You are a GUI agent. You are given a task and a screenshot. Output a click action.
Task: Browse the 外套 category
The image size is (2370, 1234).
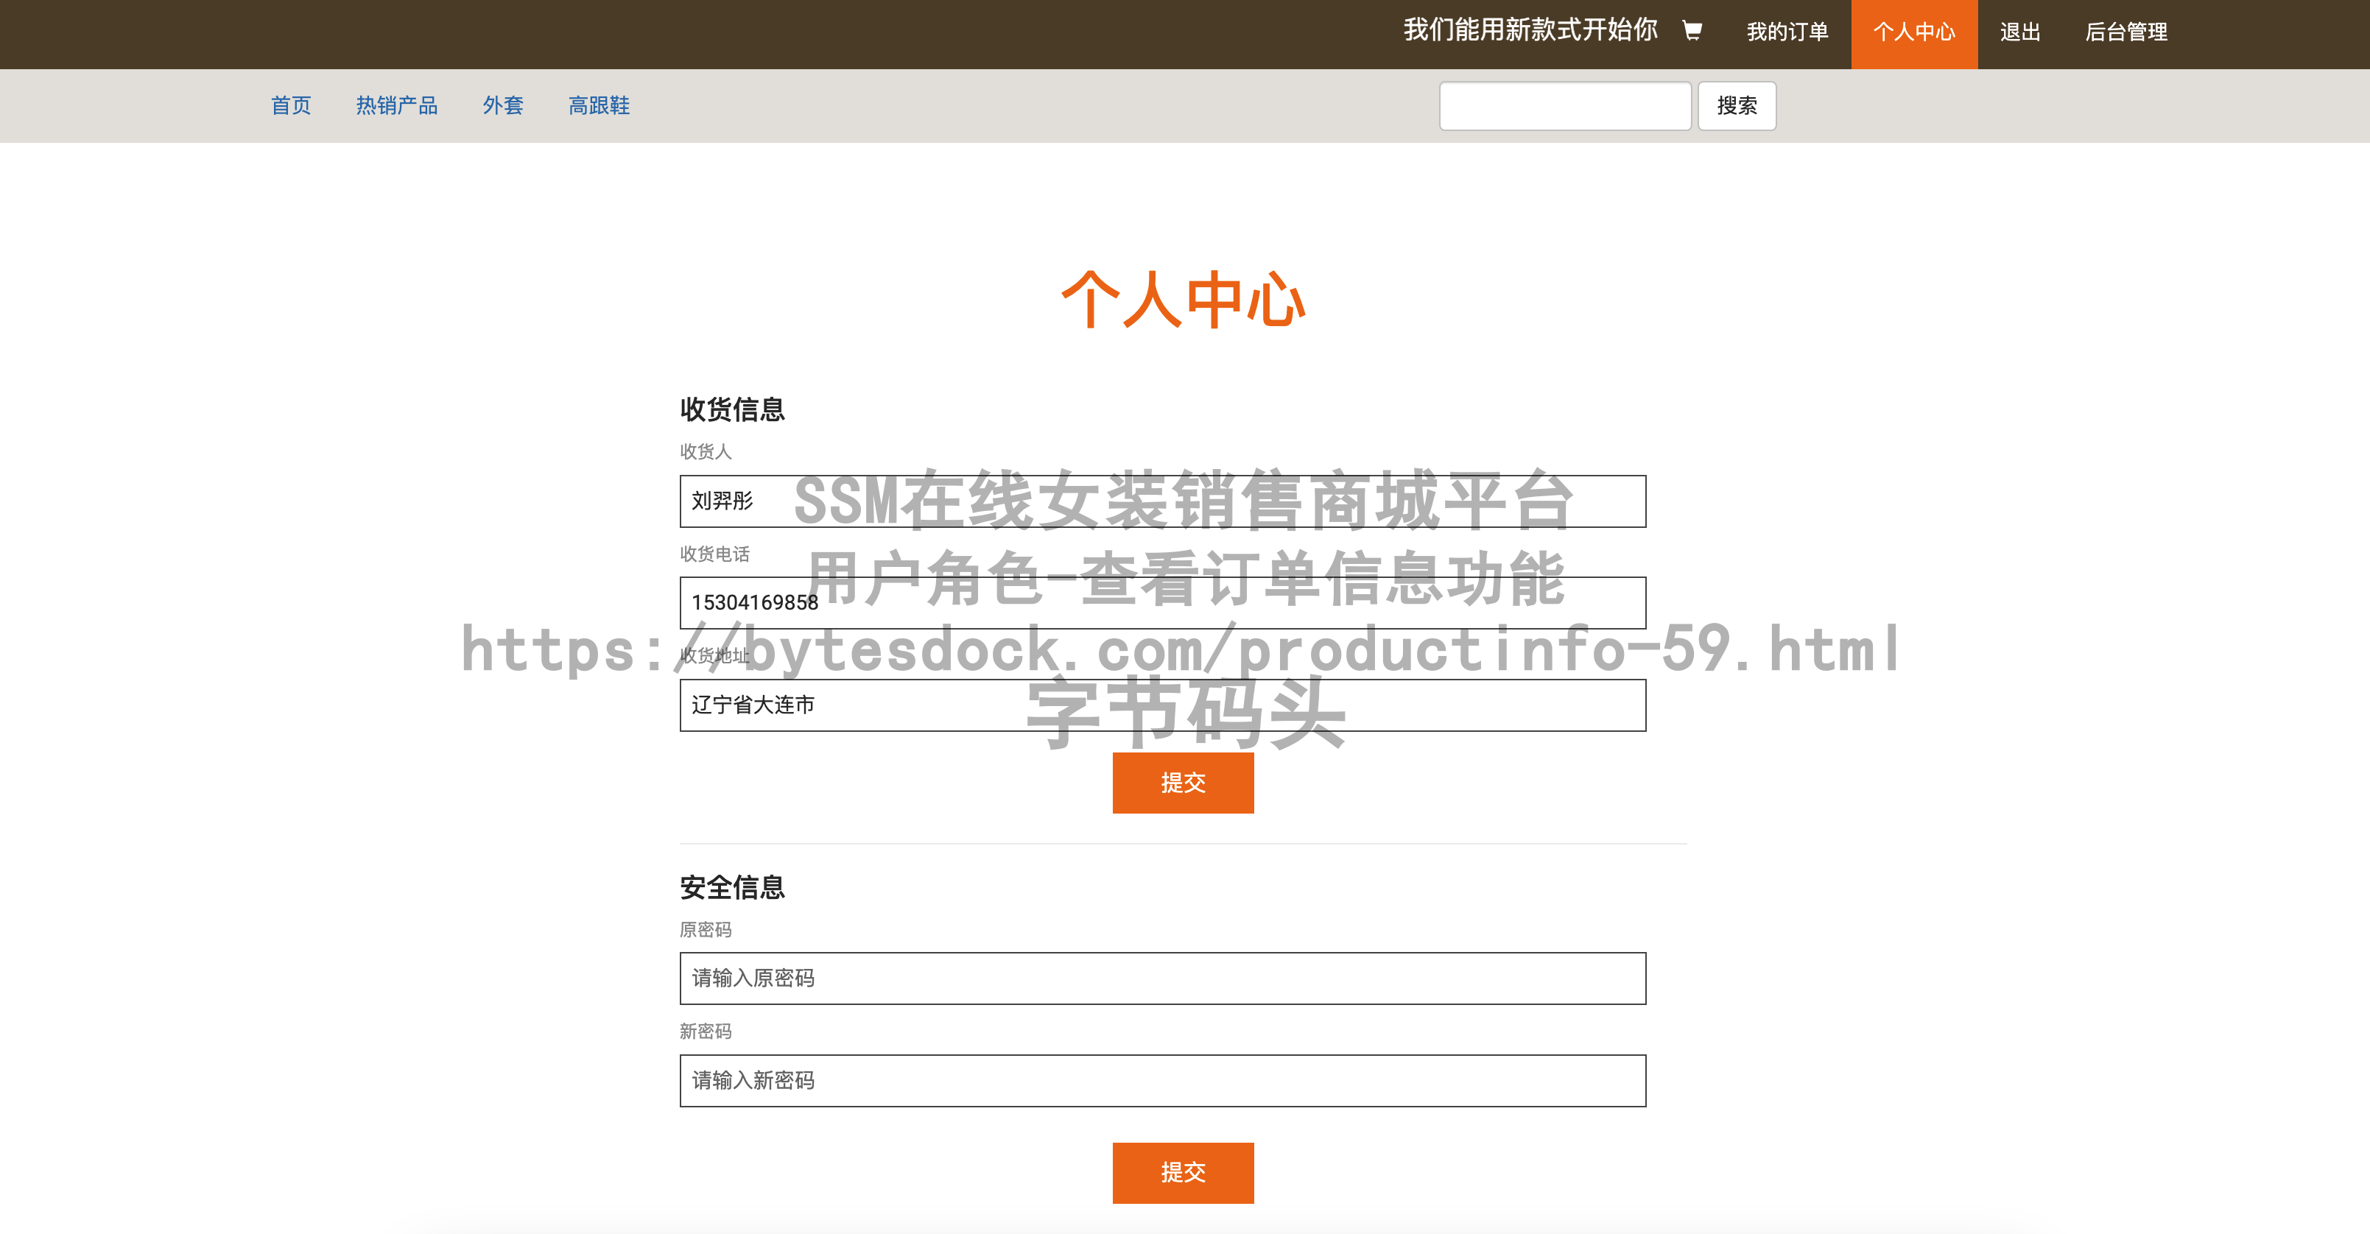502,106
